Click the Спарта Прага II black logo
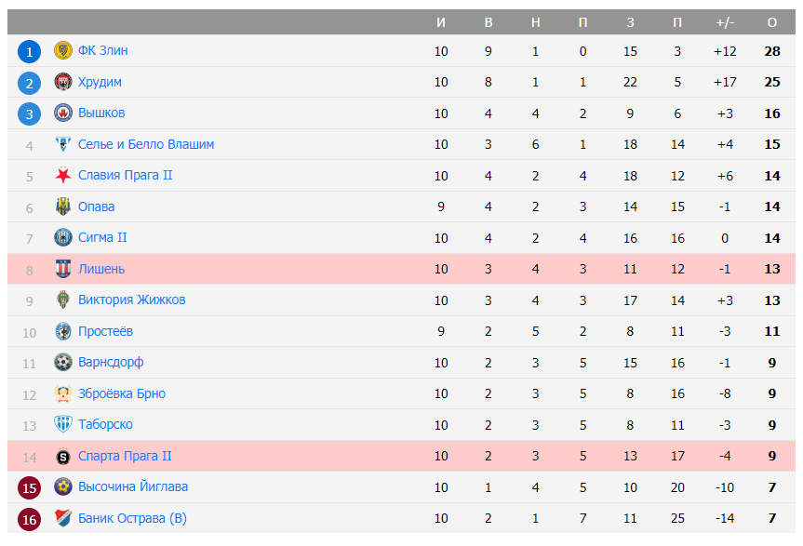Image resolution: width=803 pixels, height=546 pixels. pos(63,456)
